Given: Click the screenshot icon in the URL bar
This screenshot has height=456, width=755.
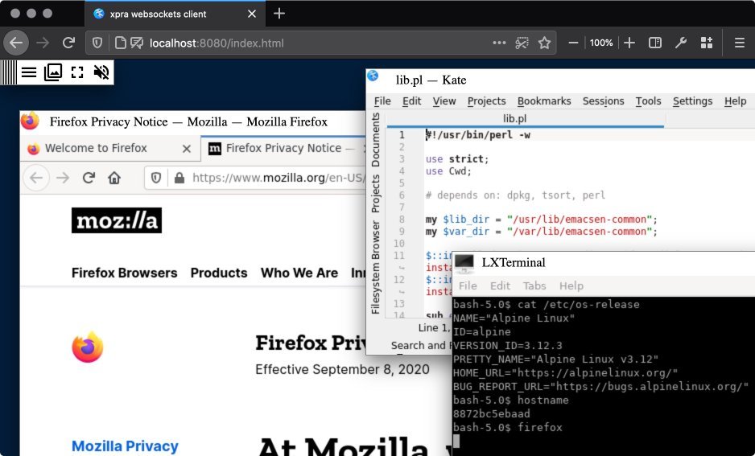Looking at the screenshot, I should coord(522,43).
